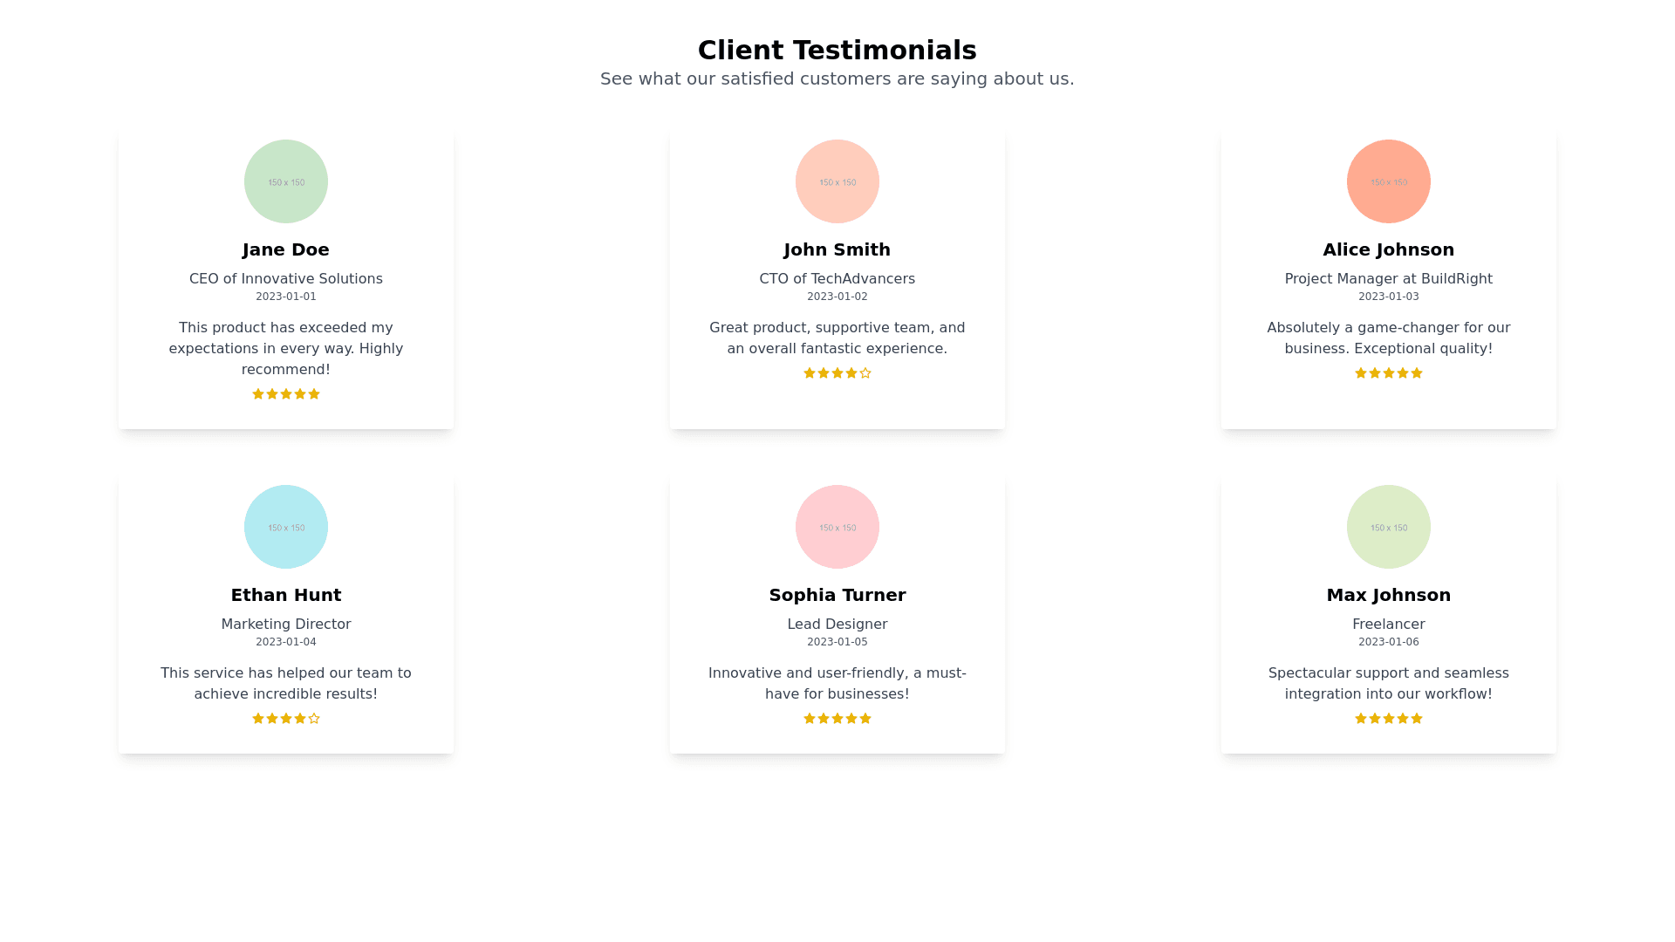Click John Smith's profile picture
Viewport: 1675px width, 942px height.
click(x=837, y=181)
